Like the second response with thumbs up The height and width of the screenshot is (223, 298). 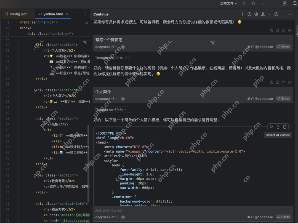pos(284,82)
